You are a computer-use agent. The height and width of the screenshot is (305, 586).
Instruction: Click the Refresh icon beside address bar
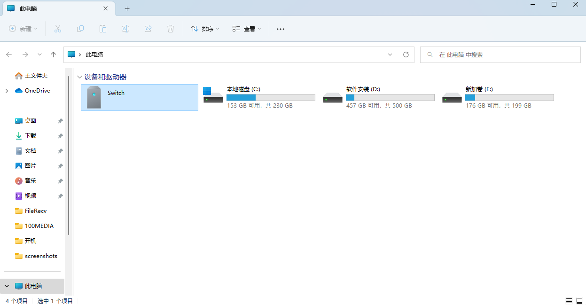(x=406, y=55)
